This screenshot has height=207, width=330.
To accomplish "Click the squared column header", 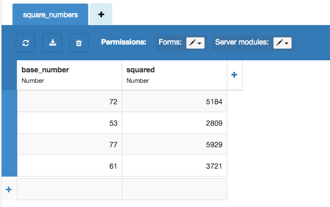I will tap(174, 75).
